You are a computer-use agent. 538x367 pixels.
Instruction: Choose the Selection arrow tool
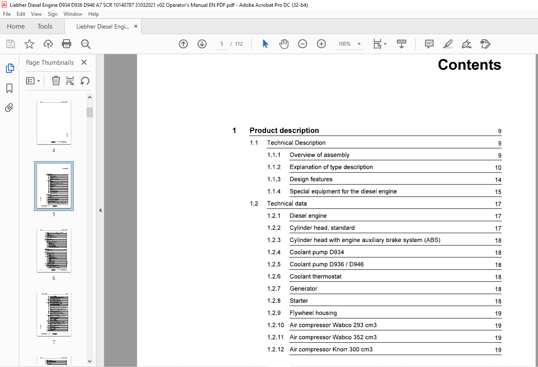click(x=265, y=44)
